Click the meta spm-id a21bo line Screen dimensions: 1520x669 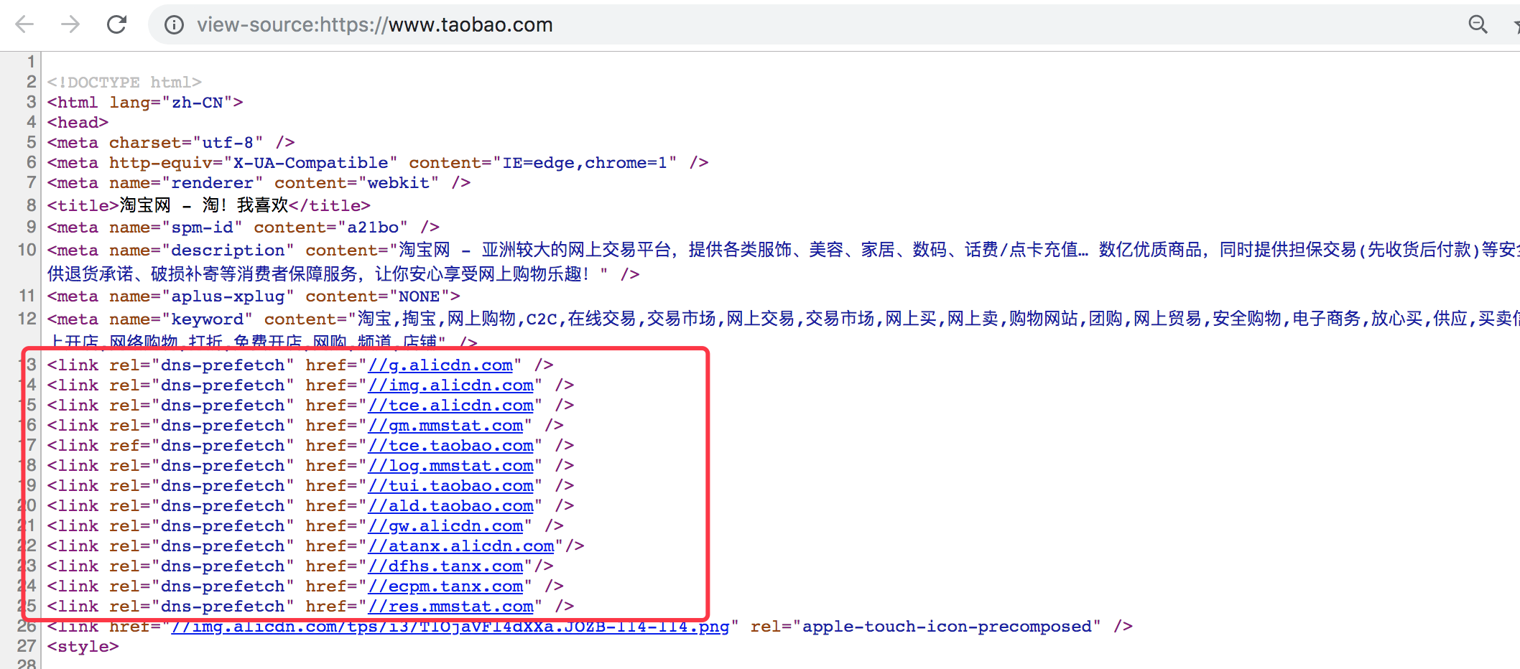click(244, 228)
